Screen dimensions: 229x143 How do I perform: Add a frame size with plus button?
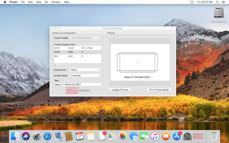[56, 65]
